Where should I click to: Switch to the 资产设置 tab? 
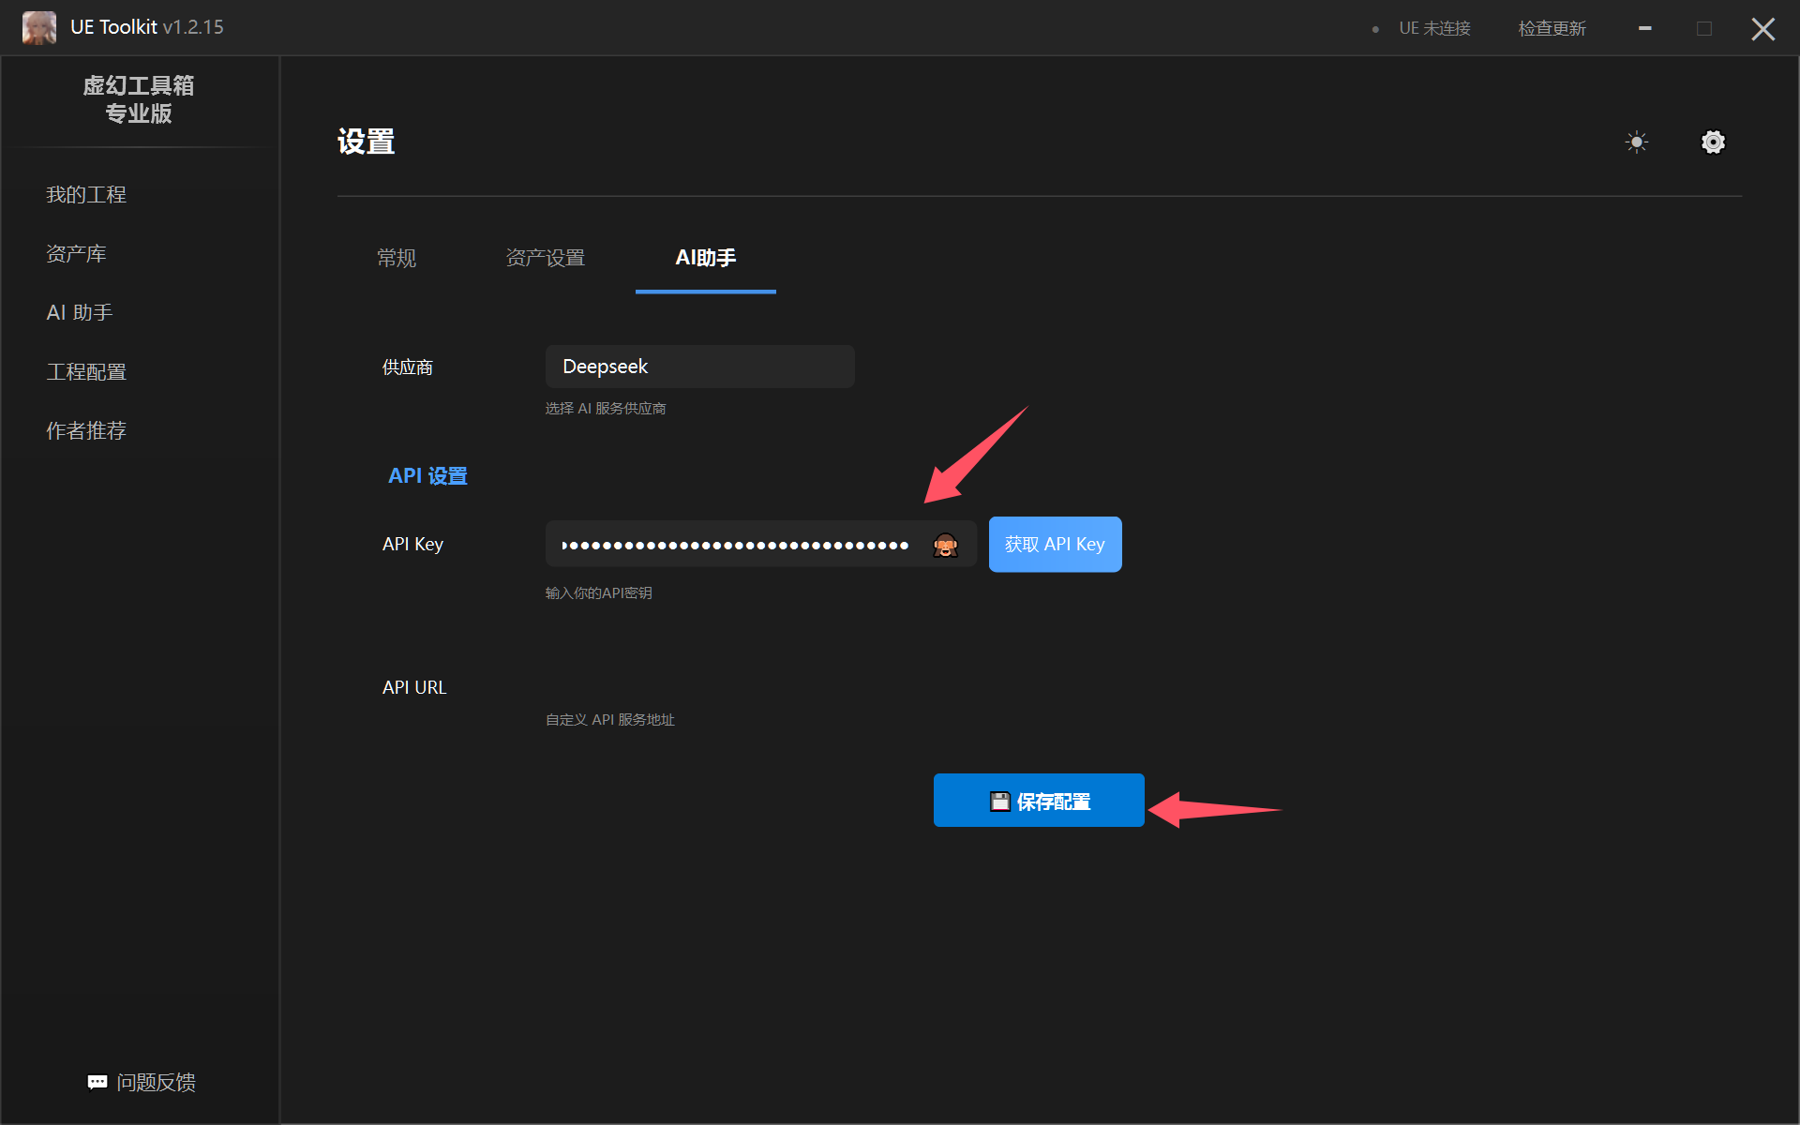546,258
